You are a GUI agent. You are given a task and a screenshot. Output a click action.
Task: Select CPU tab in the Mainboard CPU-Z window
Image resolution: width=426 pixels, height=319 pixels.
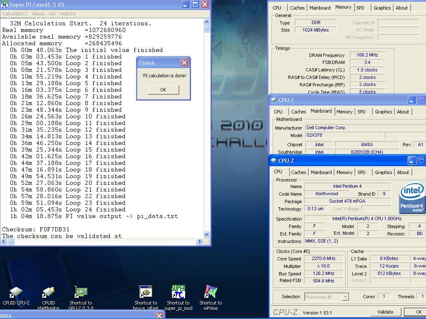[278, 112]
